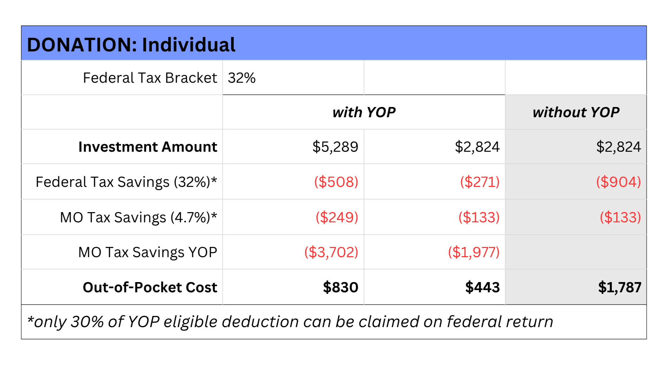Image resolution: width=669 pixels, height=368 pixels.
Task: Select the DONATION: Individual header bar
Action: 334,43
